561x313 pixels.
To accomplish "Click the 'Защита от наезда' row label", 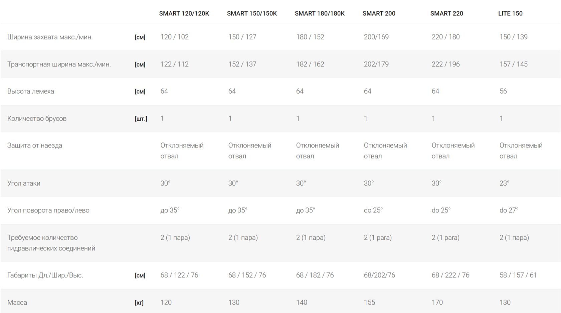I will (35, 145).
